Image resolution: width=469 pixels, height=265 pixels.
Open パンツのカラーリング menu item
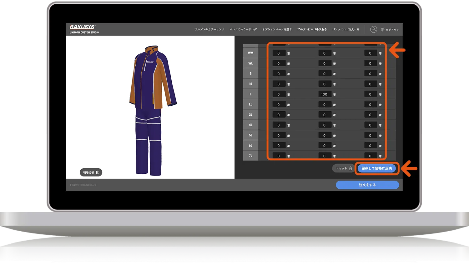click(243, 30)
